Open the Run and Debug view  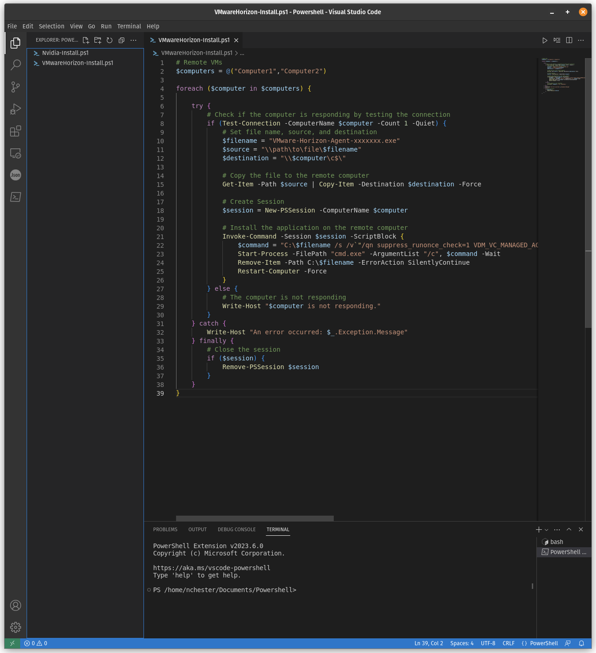pos(15,109)
